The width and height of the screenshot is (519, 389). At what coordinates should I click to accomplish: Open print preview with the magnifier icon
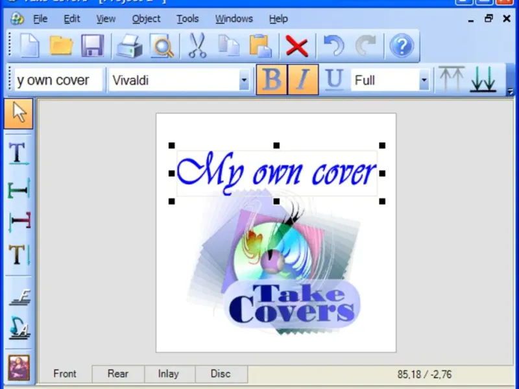click(x=162, y=45)
